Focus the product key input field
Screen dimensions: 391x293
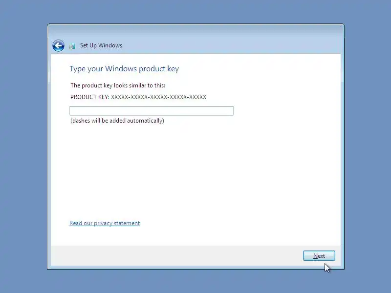click(152, 111)
